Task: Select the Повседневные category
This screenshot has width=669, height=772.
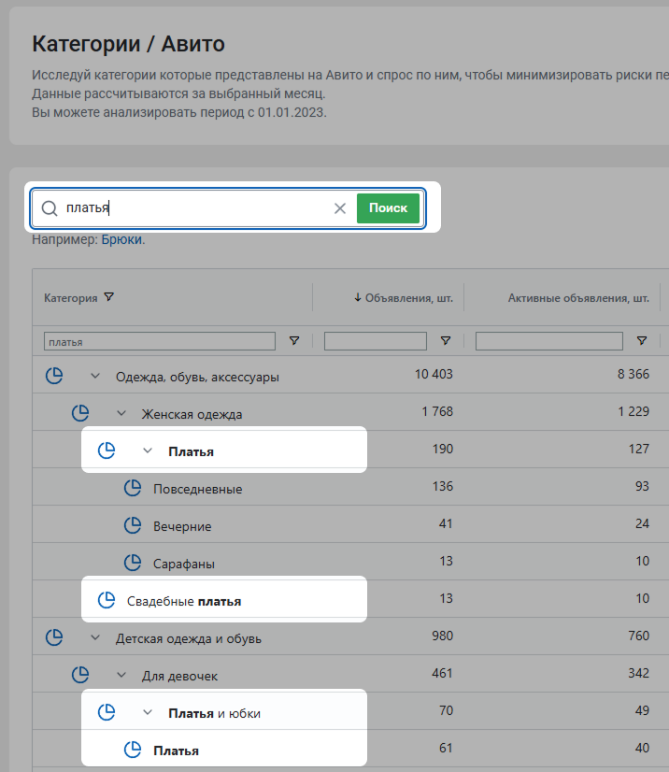Action: pyautogui.click(x=198, y=490)
